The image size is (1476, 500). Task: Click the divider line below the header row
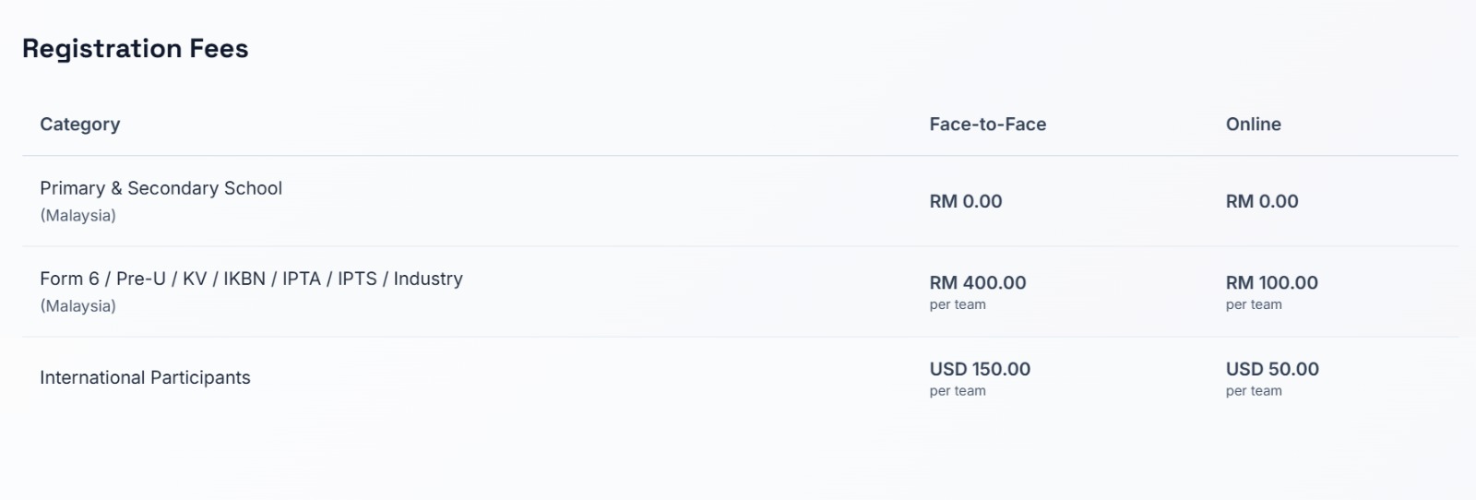coord(738,155)
